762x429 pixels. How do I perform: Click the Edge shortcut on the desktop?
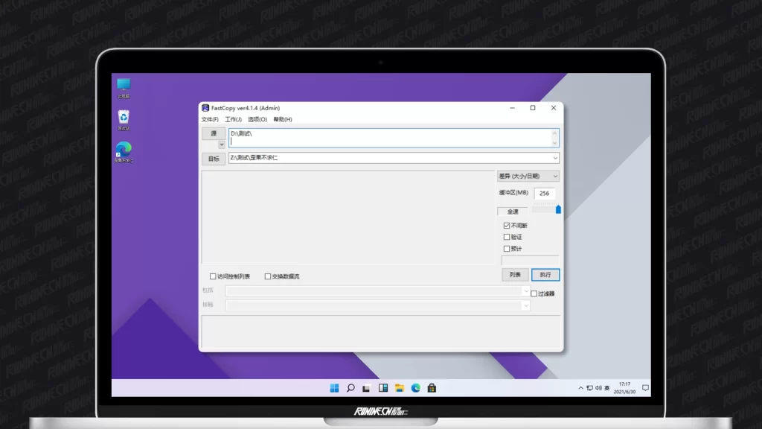(x=124, y=150)
